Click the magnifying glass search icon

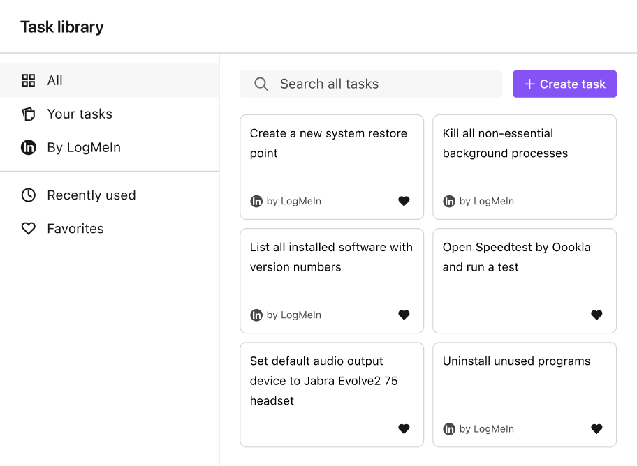point(261,84)
